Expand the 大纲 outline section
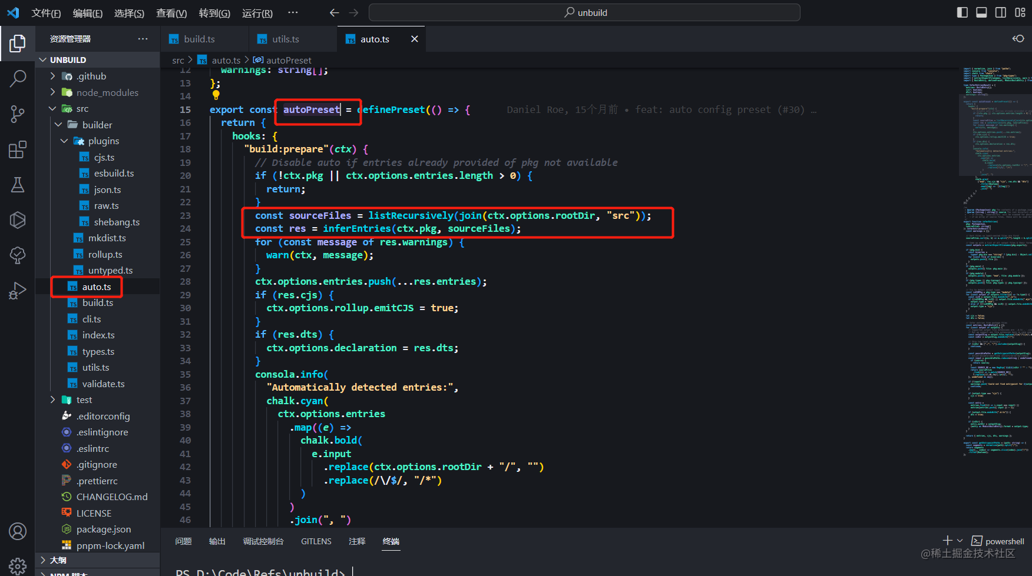 [98, 560]
